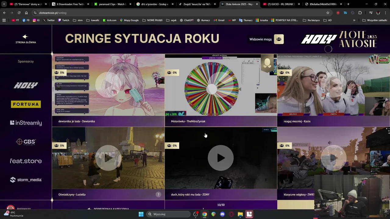Open the Mapy Google bookmark
390x219 pixels.
coord(129,20)
